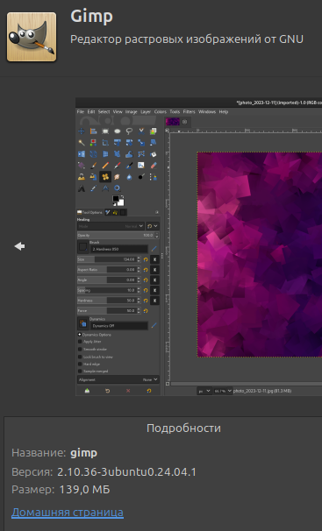
Task: Choose the Ellipse Select tool
Action: pos(118,131)
